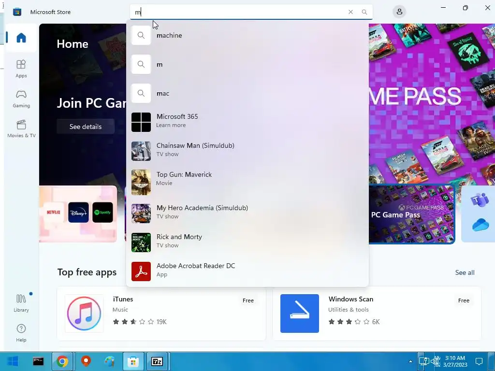Viewport: 495px width, 371px height.
Task: Click the Windows Scan blue icon
Action: tap(300, 314)
